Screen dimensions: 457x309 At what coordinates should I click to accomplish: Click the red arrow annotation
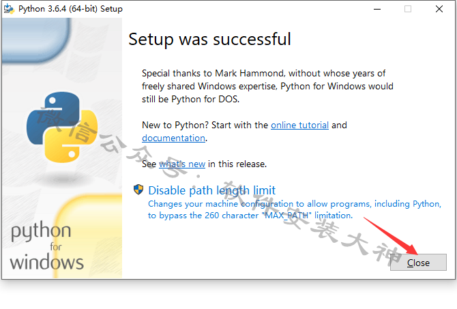(391, 236)
